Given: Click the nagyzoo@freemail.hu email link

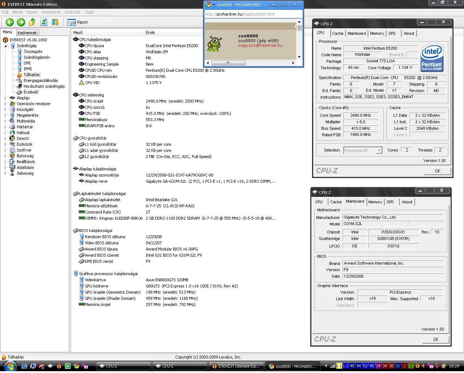Looking at the screenshot, I should 260,45.
